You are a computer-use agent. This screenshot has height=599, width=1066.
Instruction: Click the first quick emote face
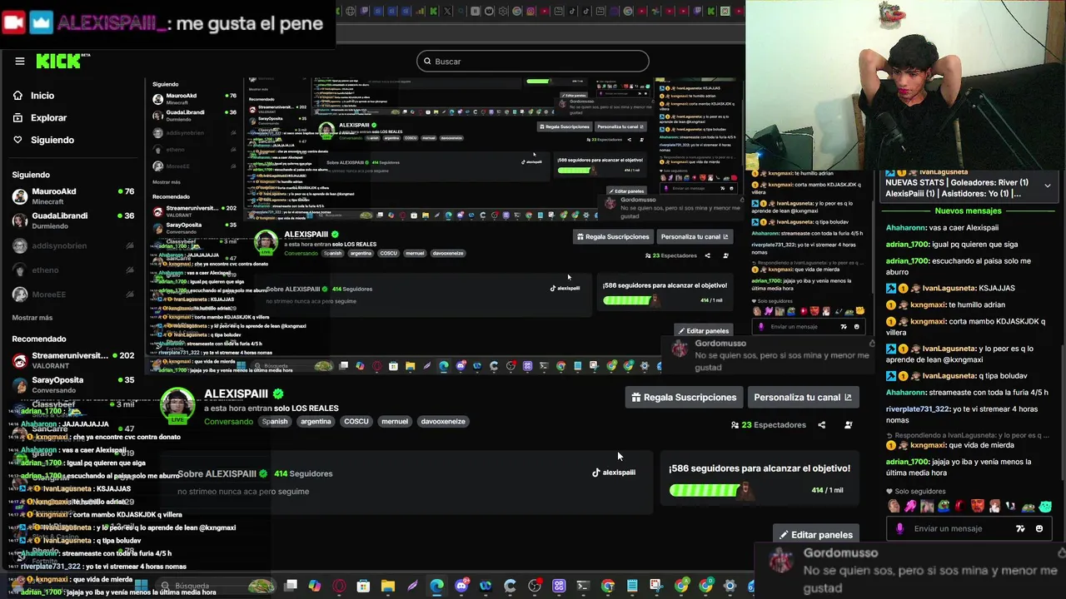coord(894,505)
